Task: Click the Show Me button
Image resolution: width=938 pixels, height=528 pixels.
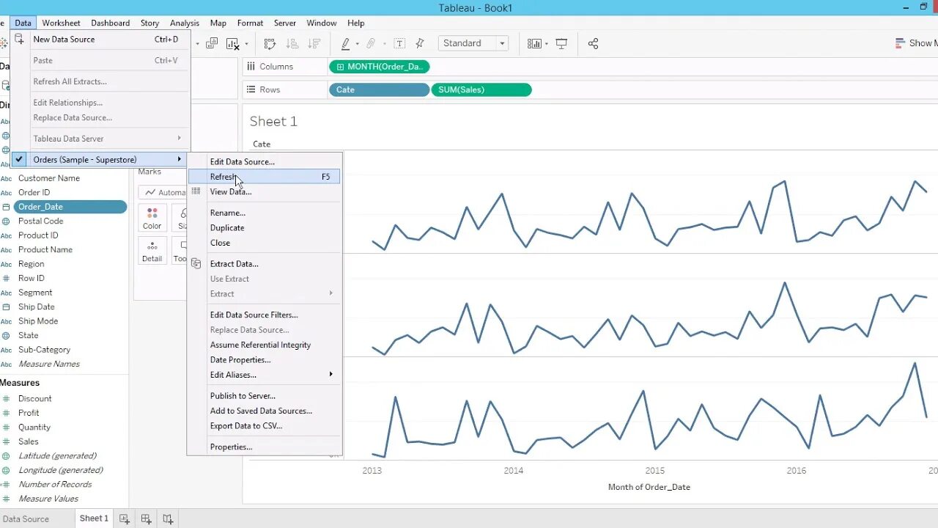Action: (916, 43)
